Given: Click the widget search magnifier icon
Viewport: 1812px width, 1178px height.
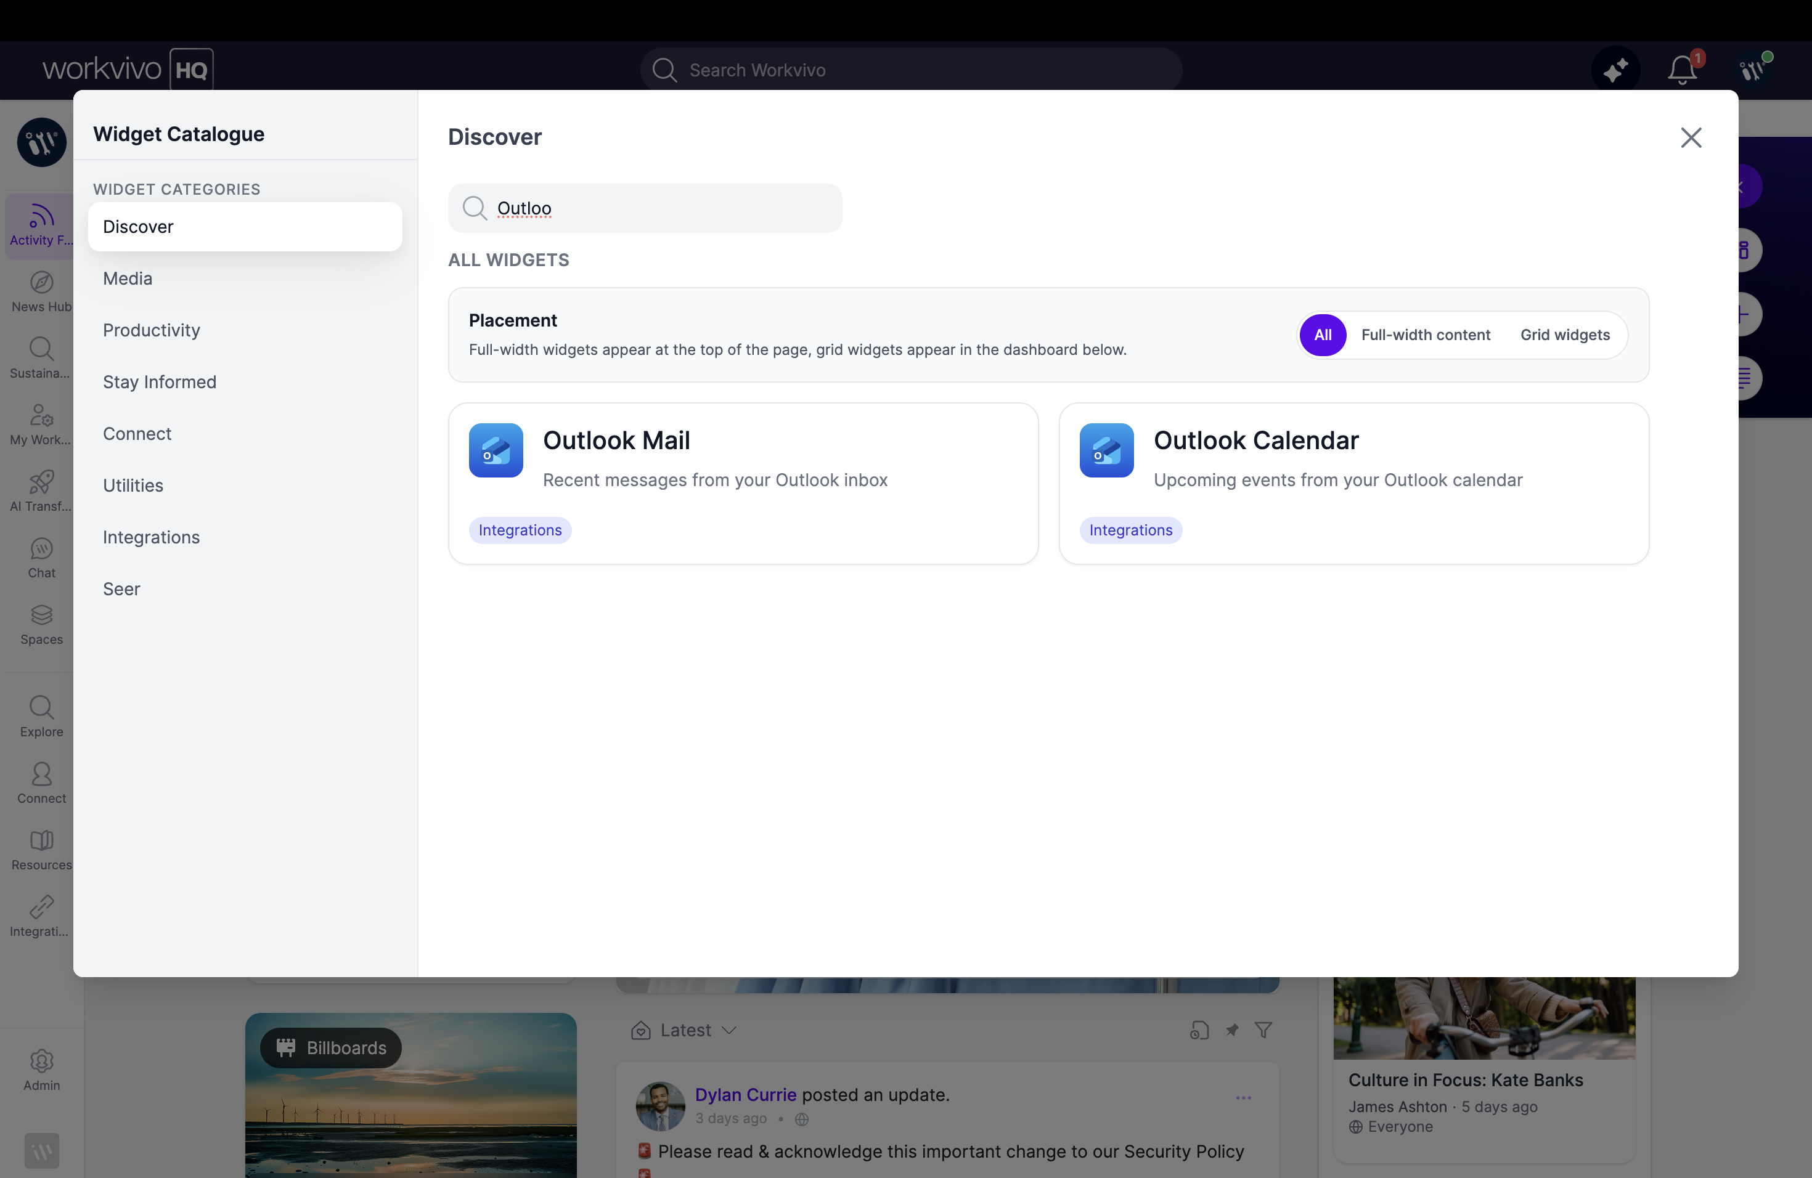Looking at the screenshot, I should click(475, 208).
